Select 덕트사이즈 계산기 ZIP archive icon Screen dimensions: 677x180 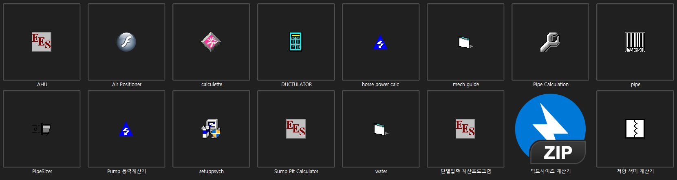[550, 129]
